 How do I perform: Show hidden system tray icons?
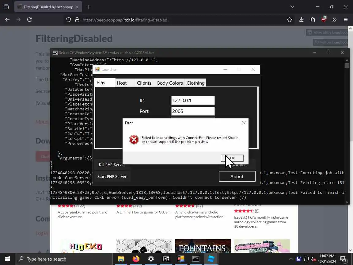tap(291, 259)
